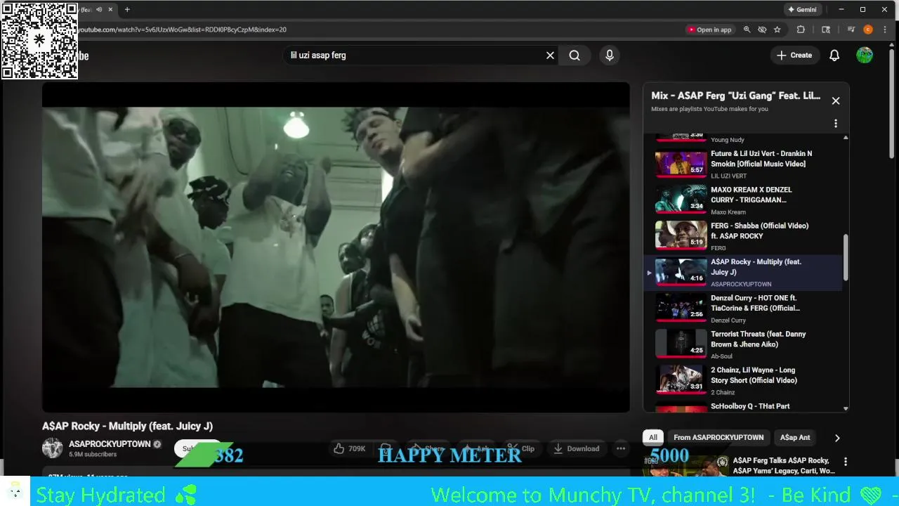Download the video
The height and width of the screenshot is (506, 899).
576,448
